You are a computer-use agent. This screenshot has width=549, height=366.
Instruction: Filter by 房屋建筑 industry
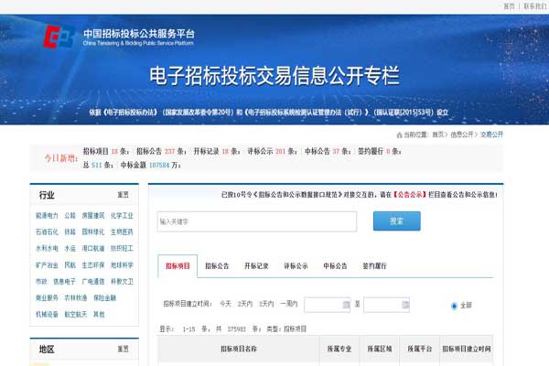point(93,215)
